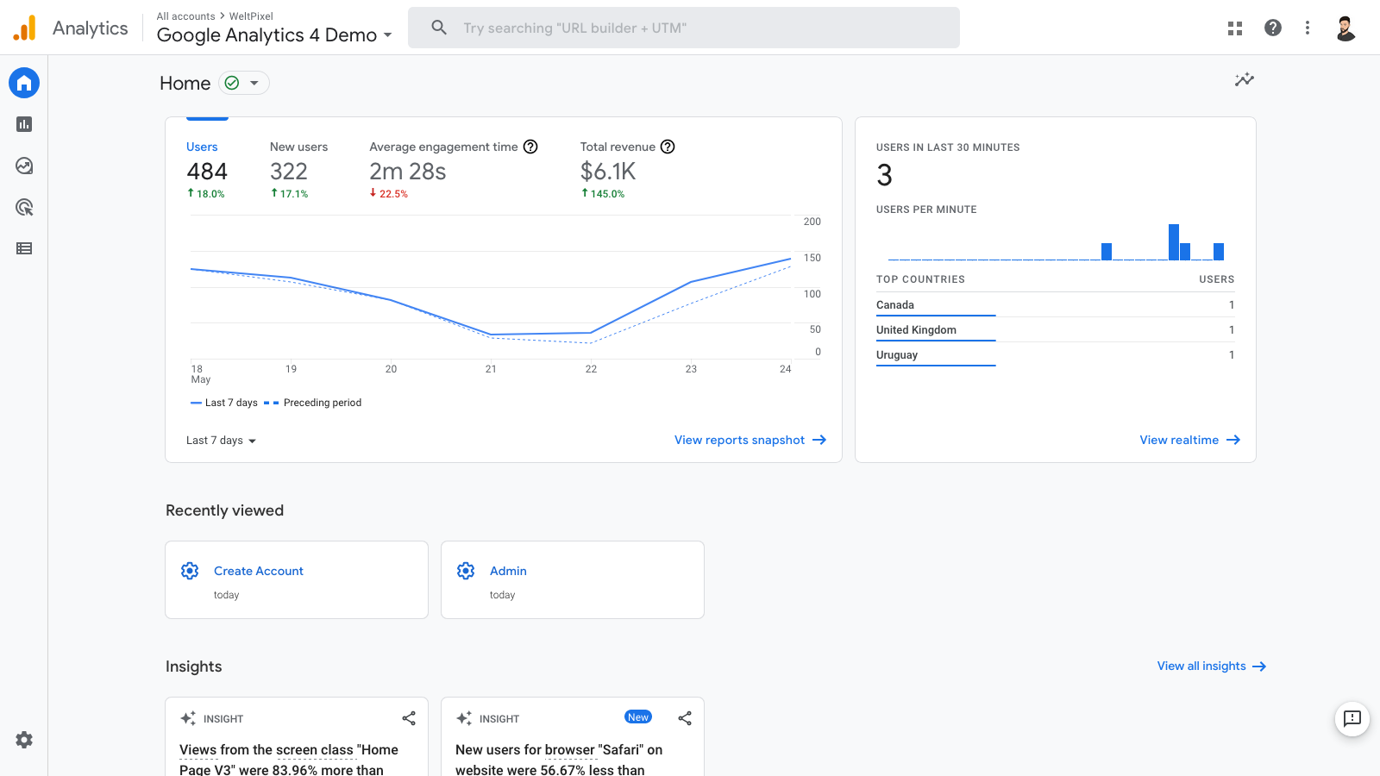
Task: Open the Last 7 days date range dropdown
Action: coord(222,441)
